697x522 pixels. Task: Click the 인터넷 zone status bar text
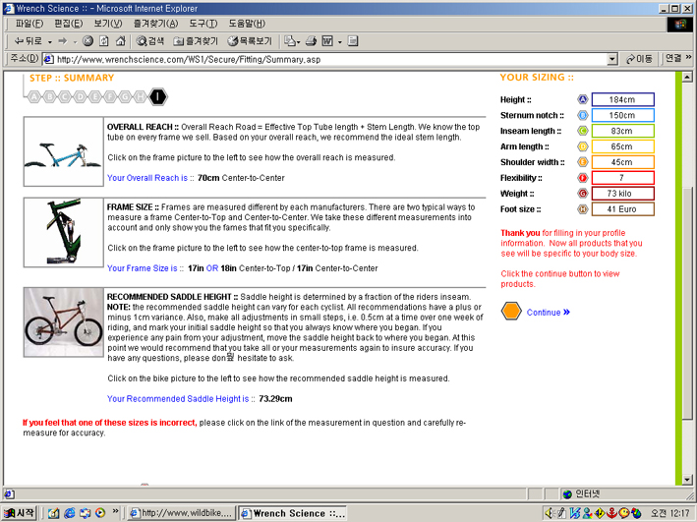(587, 493)
